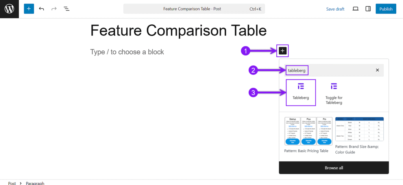This screenshot has width=403, height=185.
Task: Click the Browse all button
Action: click(x=334, y=168)
